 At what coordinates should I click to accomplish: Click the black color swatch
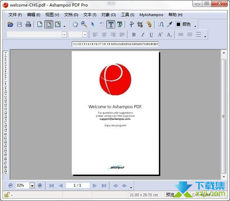[178, 24]
